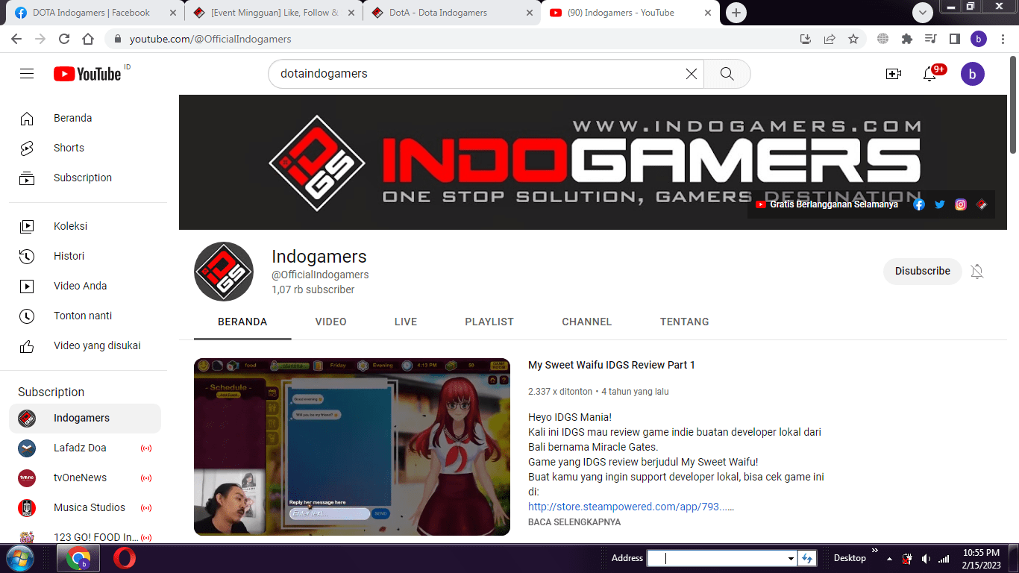
Task: Toggle the channel notification bell beside Disubscribe
Action: 977,271
